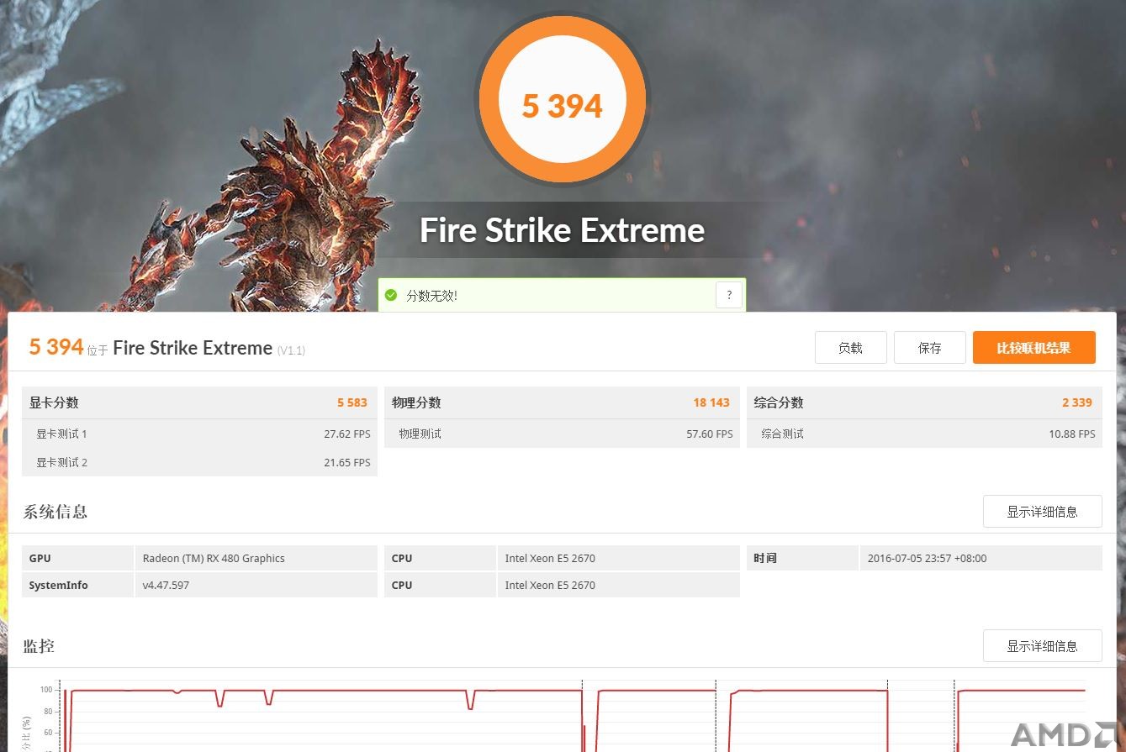Viewport: 1126px width, 752px height.
Task: Click the (V1.1) version label
Action: point(291,350)
